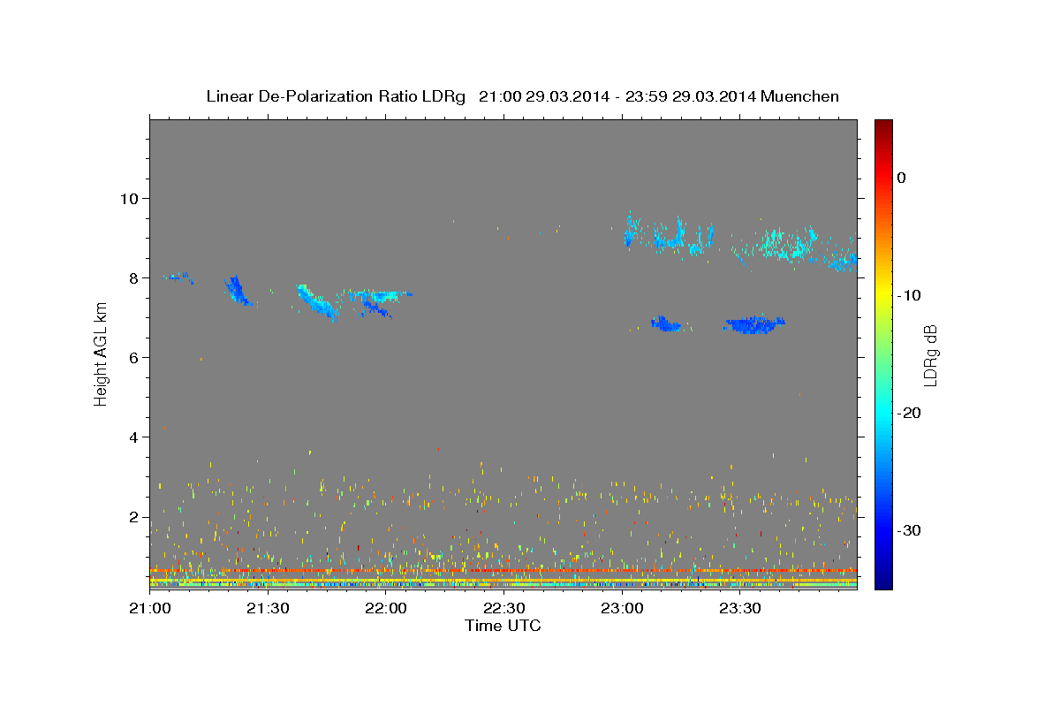Click the start date '21:00 29.03.2014' in title
The image size is (1060, 707).
click(544, 96)
